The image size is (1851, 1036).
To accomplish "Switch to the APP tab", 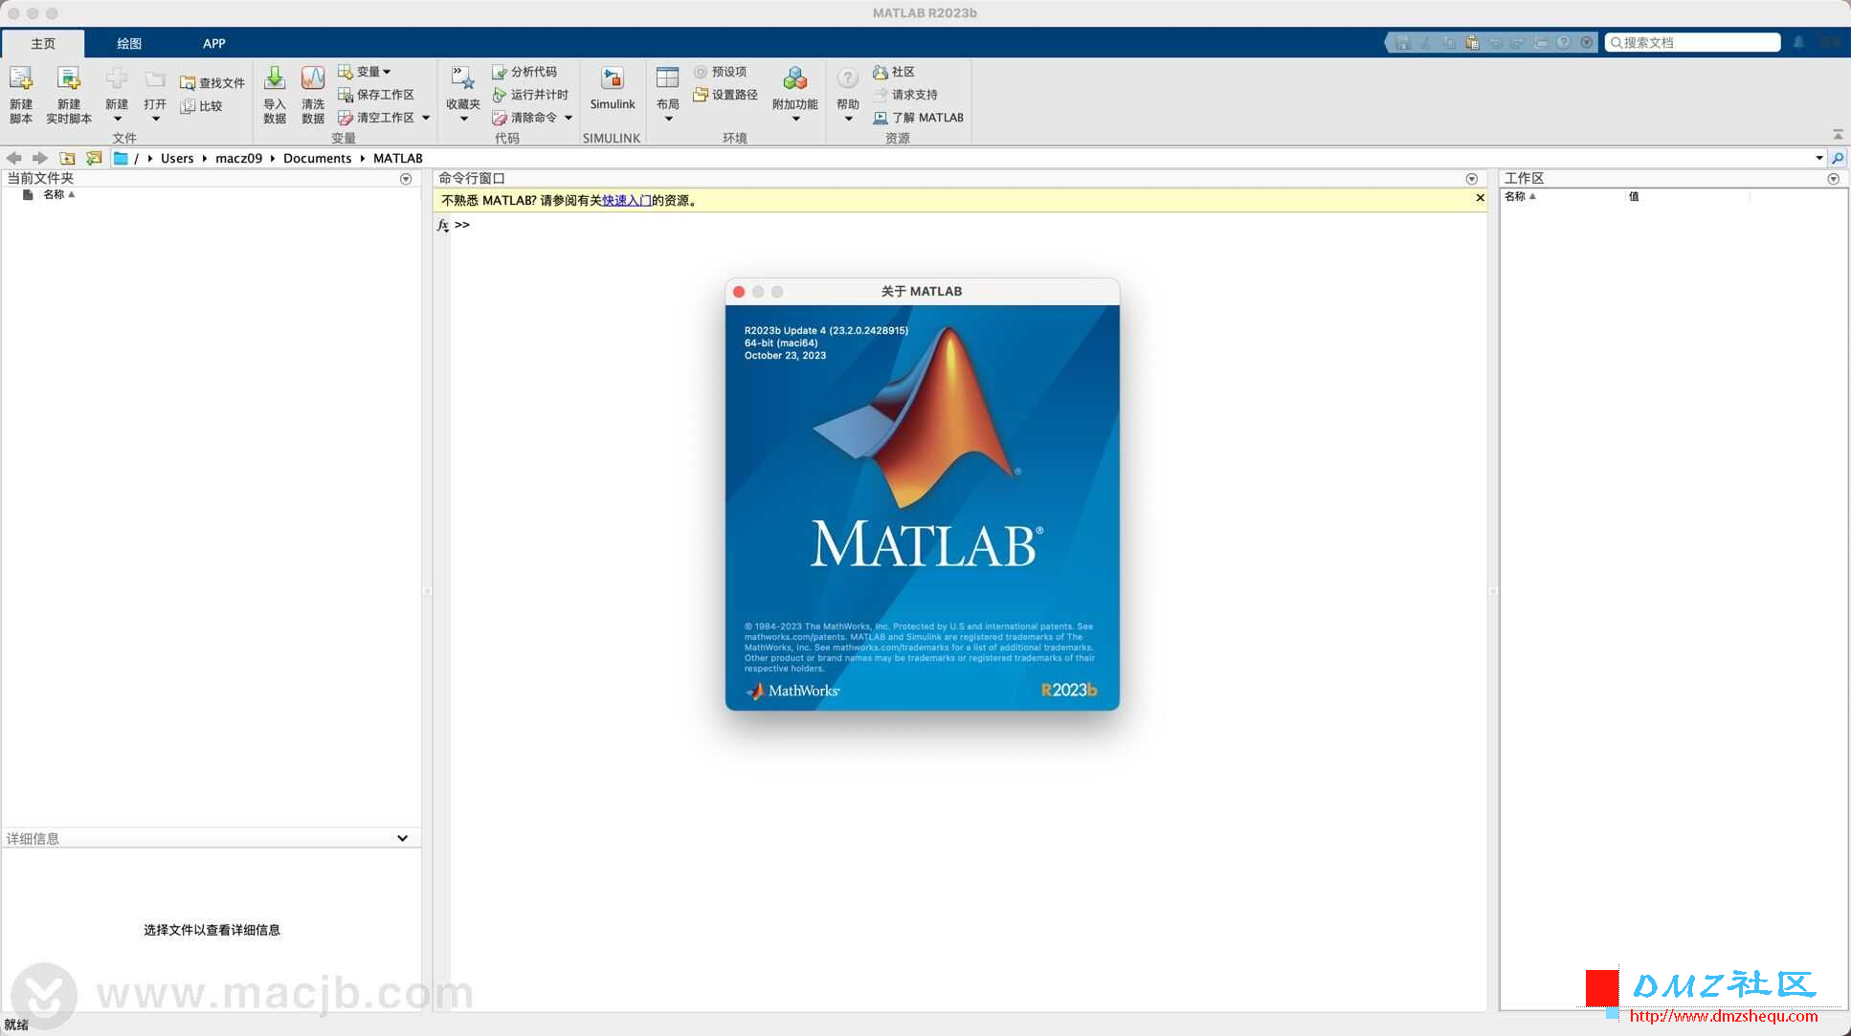I will point(214,44).
